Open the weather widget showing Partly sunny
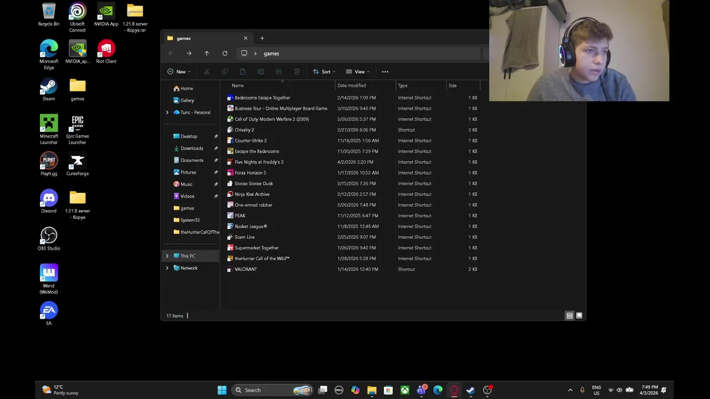 [x=60, y=390]
